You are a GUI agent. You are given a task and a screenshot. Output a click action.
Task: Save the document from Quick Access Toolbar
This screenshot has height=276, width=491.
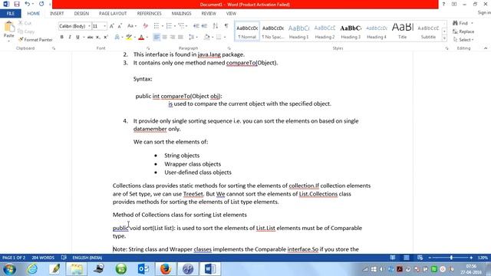pyautogui.click(x=17, y=4)
